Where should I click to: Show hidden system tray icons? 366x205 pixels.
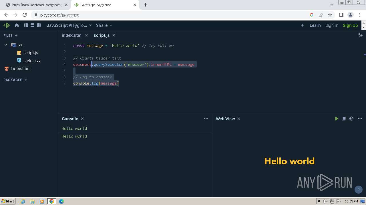pyautogui.click(x=319, y=201)
